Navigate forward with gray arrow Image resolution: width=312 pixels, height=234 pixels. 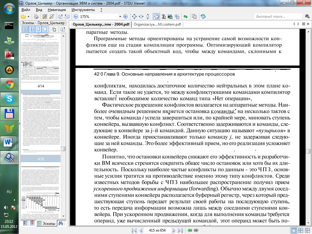pos(196,230)
